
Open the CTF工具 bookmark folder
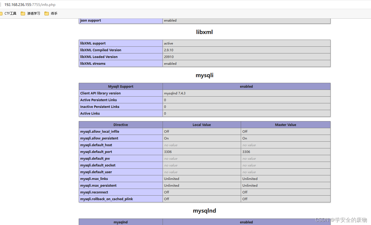pyautogui.click(x=8, y=13)
